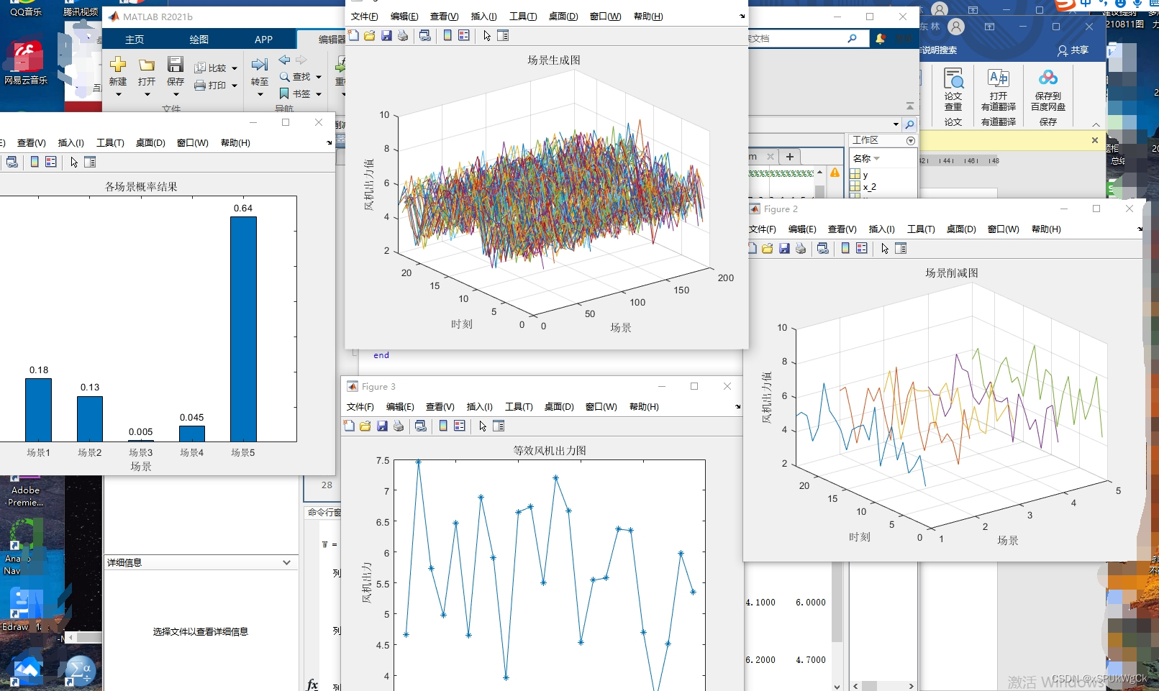Screen dimensions: 1159x691
Task: Open file icon in 场景生成图 figure toolbar
Action: point(370,35)
